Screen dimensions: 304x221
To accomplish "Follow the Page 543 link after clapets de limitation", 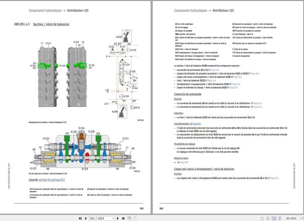I will pyautogui.click(x=254, y=73).
